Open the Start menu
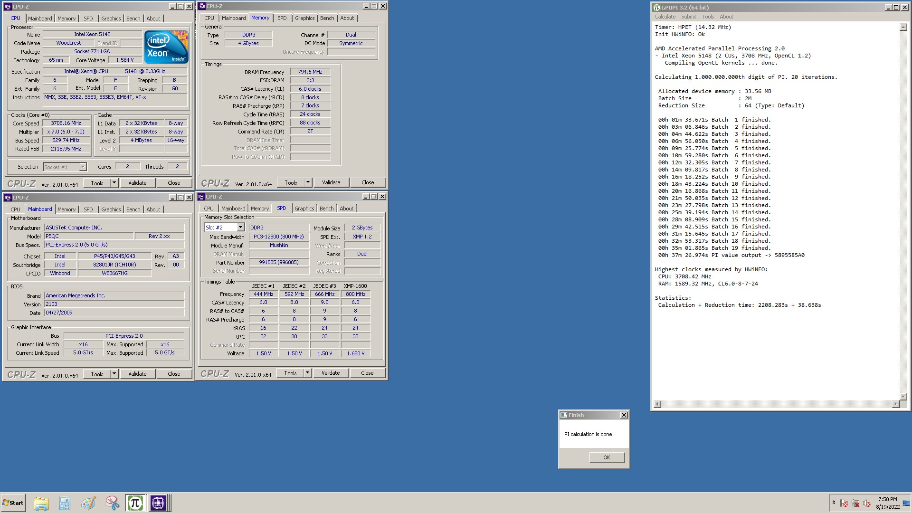This screenshot has width=912, height=513. (x=13, y=503)
